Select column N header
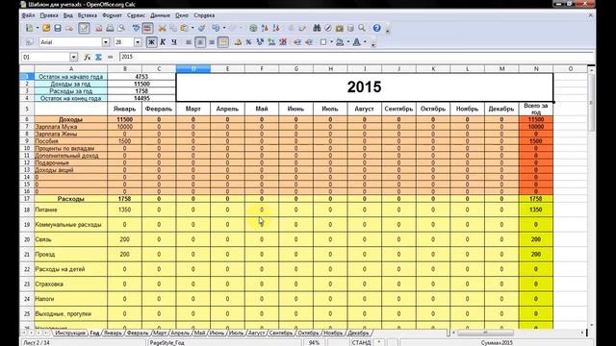616x346 pixels. (536, 68)
